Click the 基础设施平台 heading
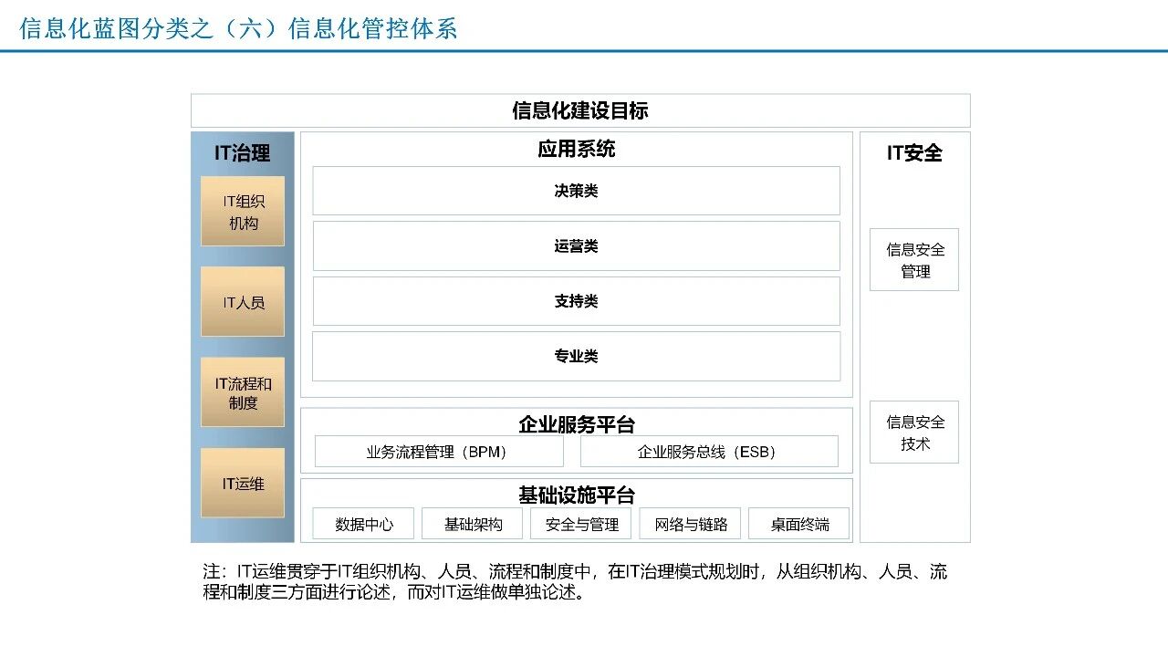 point(577,495)
